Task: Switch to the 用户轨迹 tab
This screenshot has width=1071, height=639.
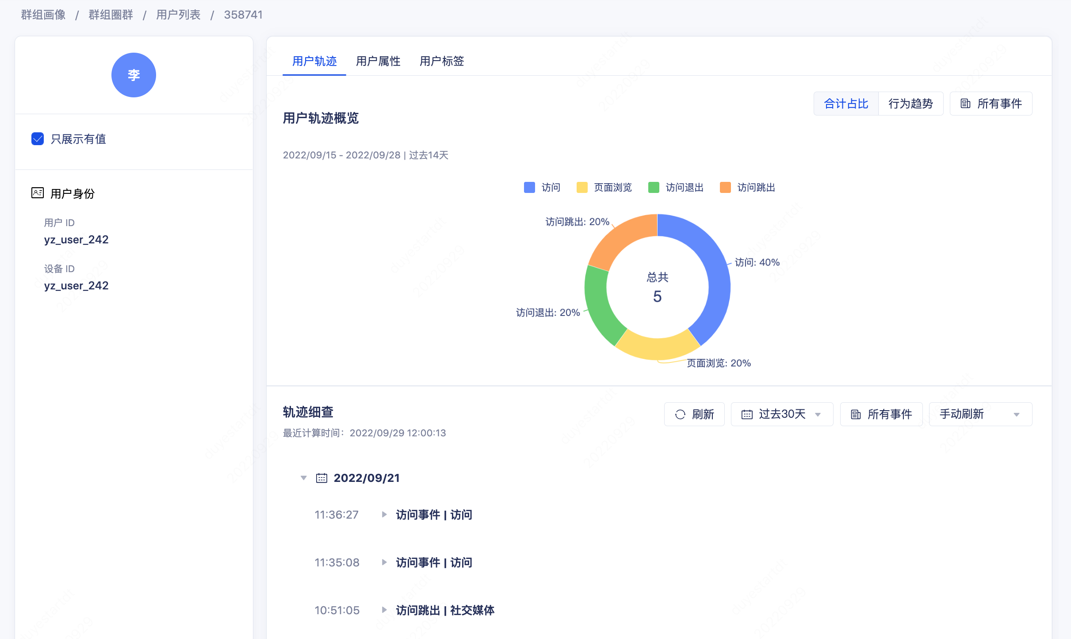Action: (x=314, y=61)
